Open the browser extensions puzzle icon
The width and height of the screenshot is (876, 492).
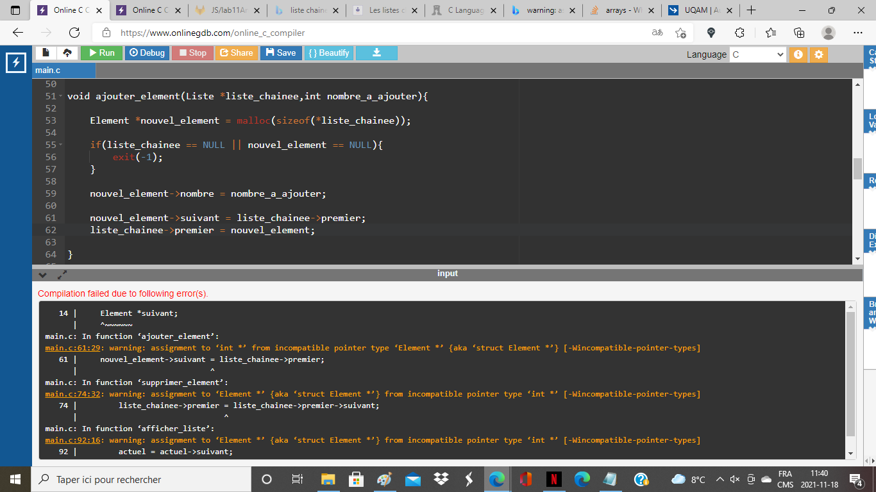[x=739, y=33]
